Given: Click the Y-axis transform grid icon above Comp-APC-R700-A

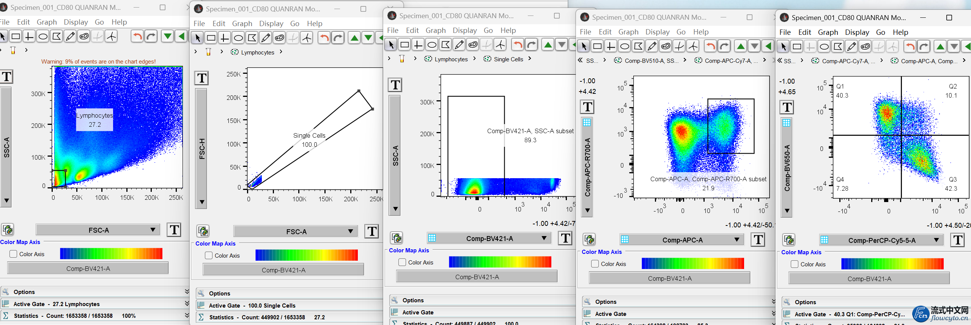Looking at the screenshot, I should click(587, 122).
